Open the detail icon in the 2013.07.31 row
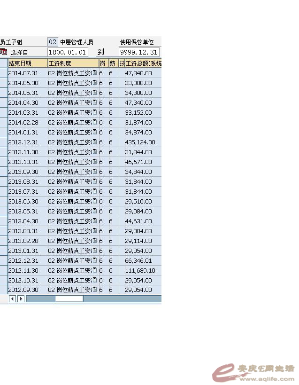 [95, 191]
